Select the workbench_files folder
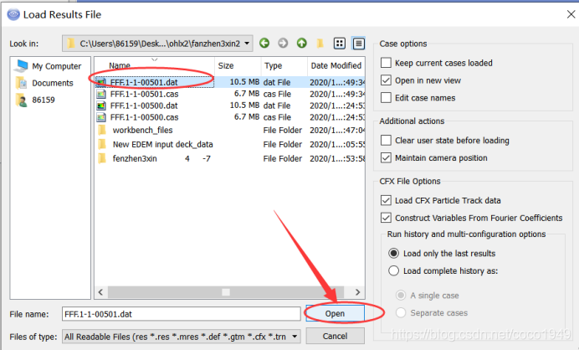 click(x=142, y=130)
